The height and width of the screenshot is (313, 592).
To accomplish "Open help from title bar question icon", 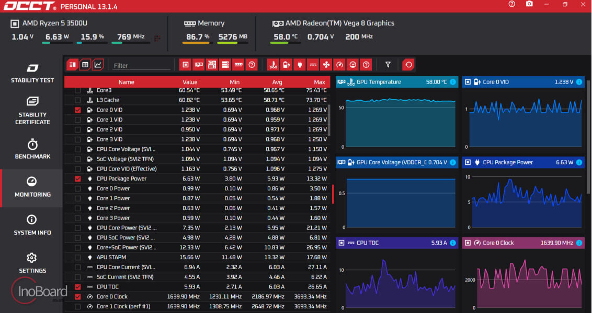I will tap(511, 4).
